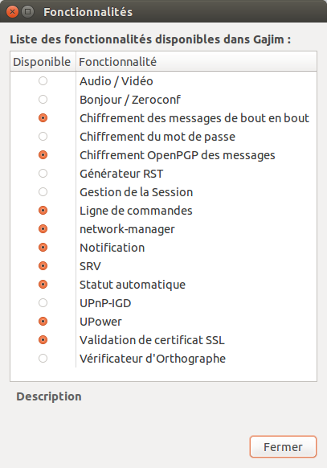Viewport: 327px width, 468px height.
Task: Select the Chiffrement du mot de passe row
Action: click(163, 137)
